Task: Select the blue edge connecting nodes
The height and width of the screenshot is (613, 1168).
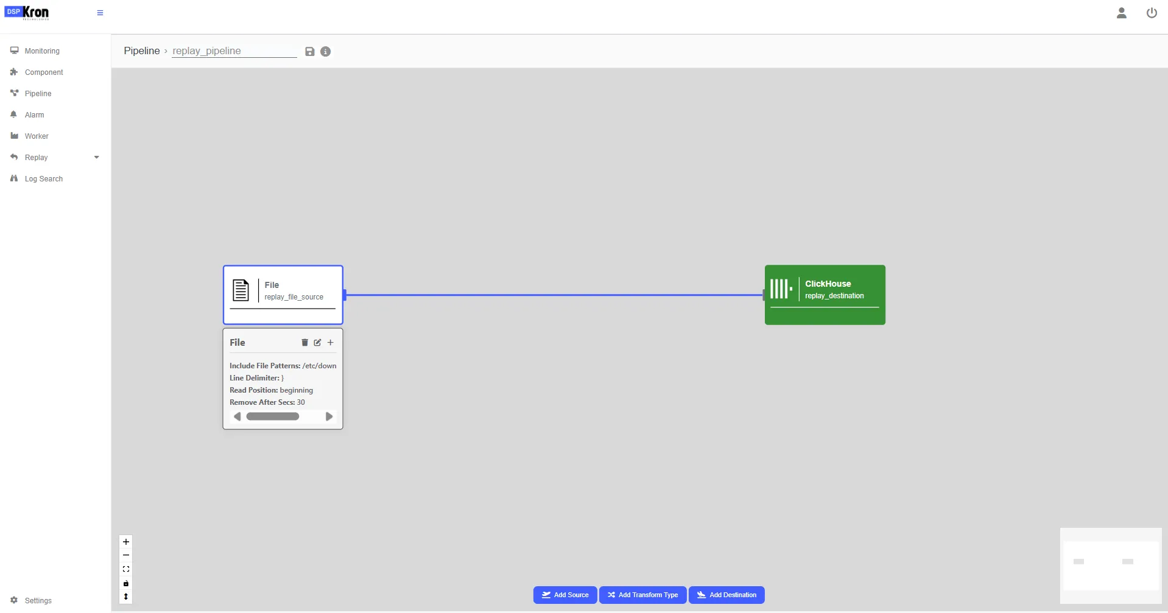Action: (554, 295)
